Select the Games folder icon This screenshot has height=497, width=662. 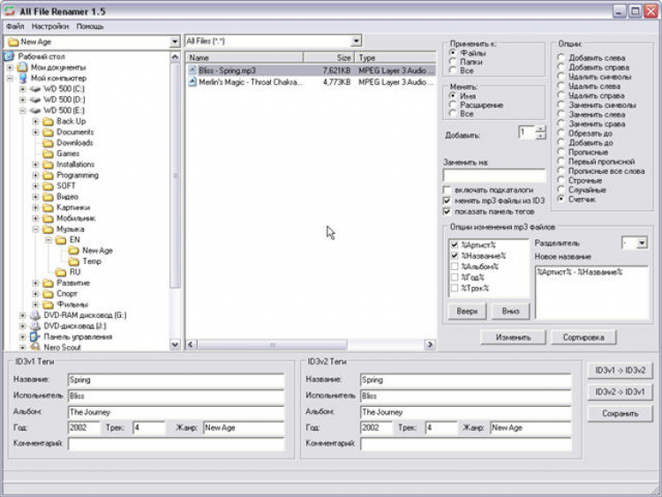coord(49,154)
